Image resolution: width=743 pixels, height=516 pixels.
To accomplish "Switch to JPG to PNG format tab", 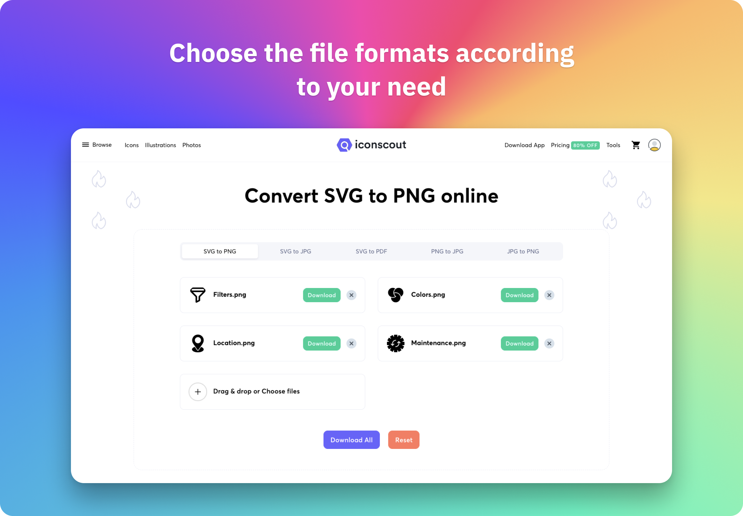I will (522, 251).
